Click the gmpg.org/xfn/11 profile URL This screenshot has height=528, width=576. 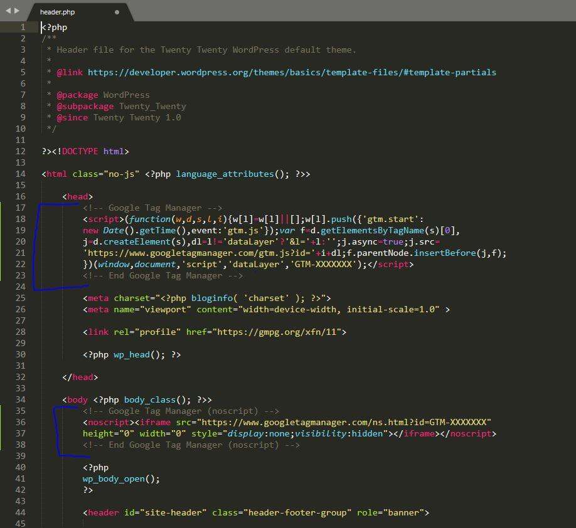point(277,332)
